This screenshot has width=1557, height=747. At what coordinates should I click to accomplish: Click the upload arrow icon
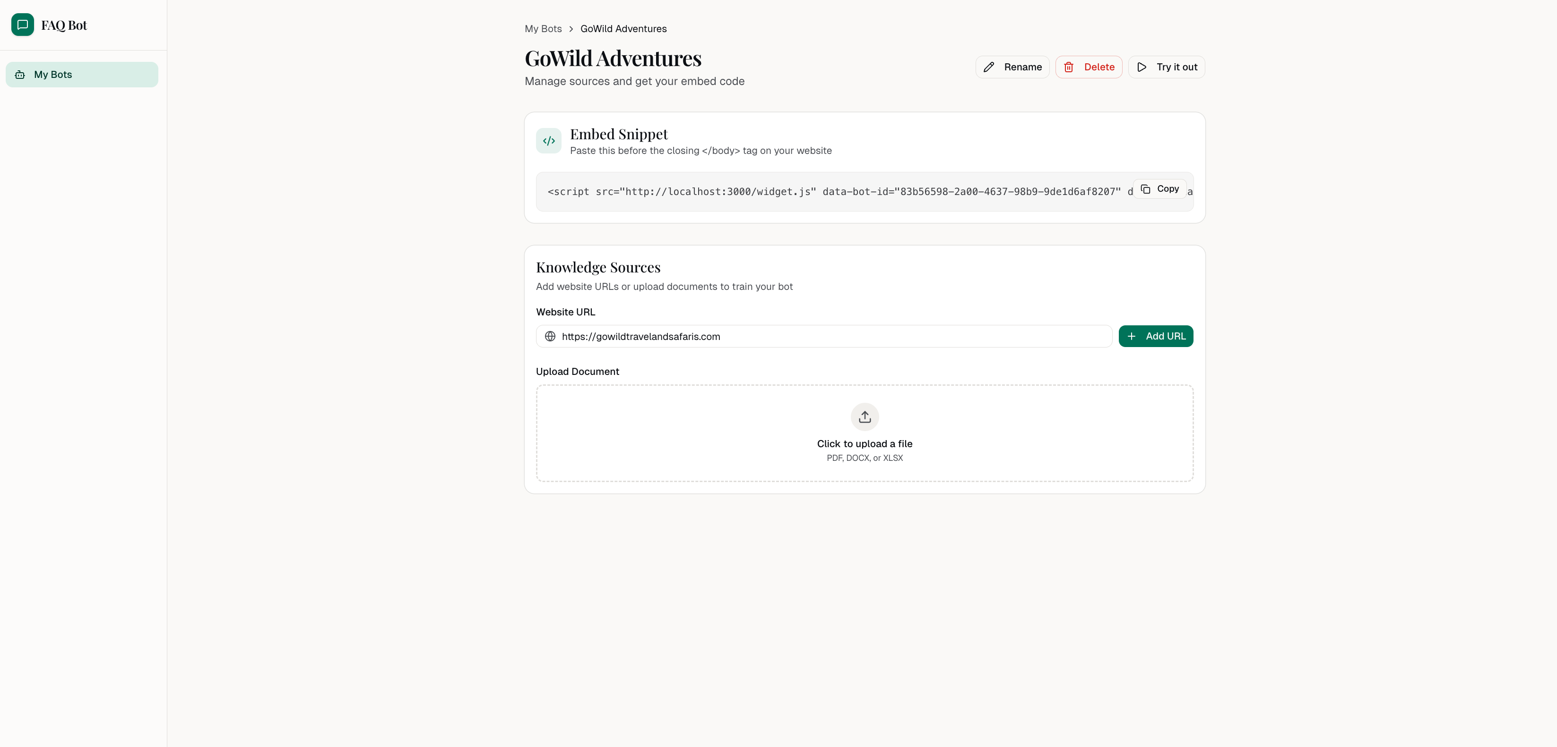pyautogui.click(x=865, y=416)
